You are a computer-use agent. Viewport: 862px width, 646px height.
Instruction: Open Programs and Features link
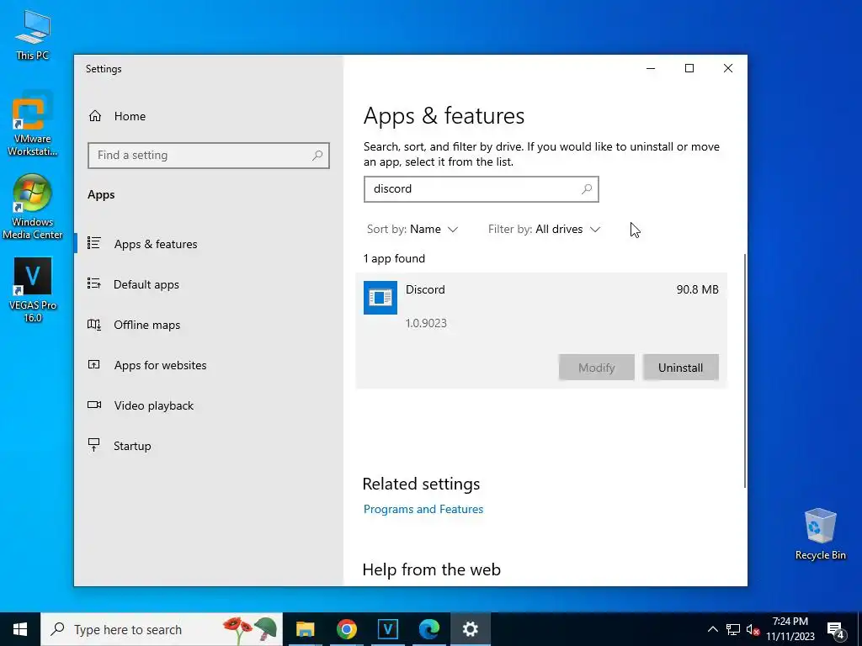[x=423, y=509]
